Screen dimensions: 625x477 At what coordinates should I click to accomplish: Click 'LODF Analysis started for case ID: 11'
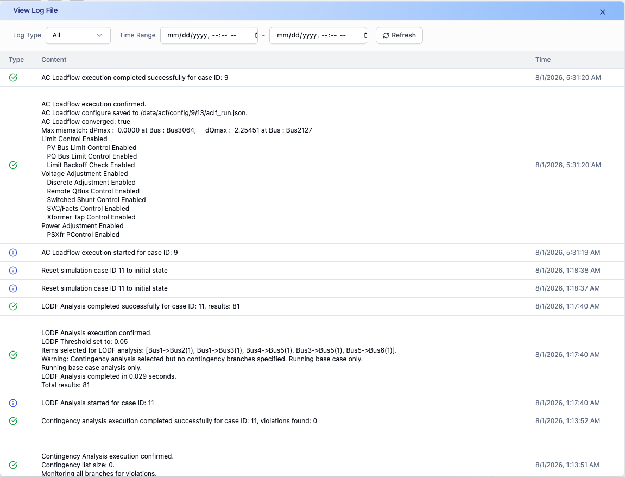pos(98,403)
